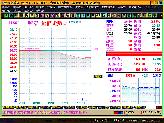
Task: Click the green magnifier search icon
Action: 6,16
